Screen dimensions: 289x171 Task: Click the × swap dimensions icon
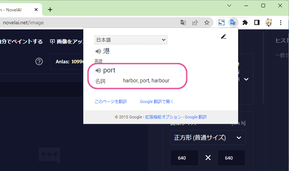pyautogui.click(x=208, y=158)
